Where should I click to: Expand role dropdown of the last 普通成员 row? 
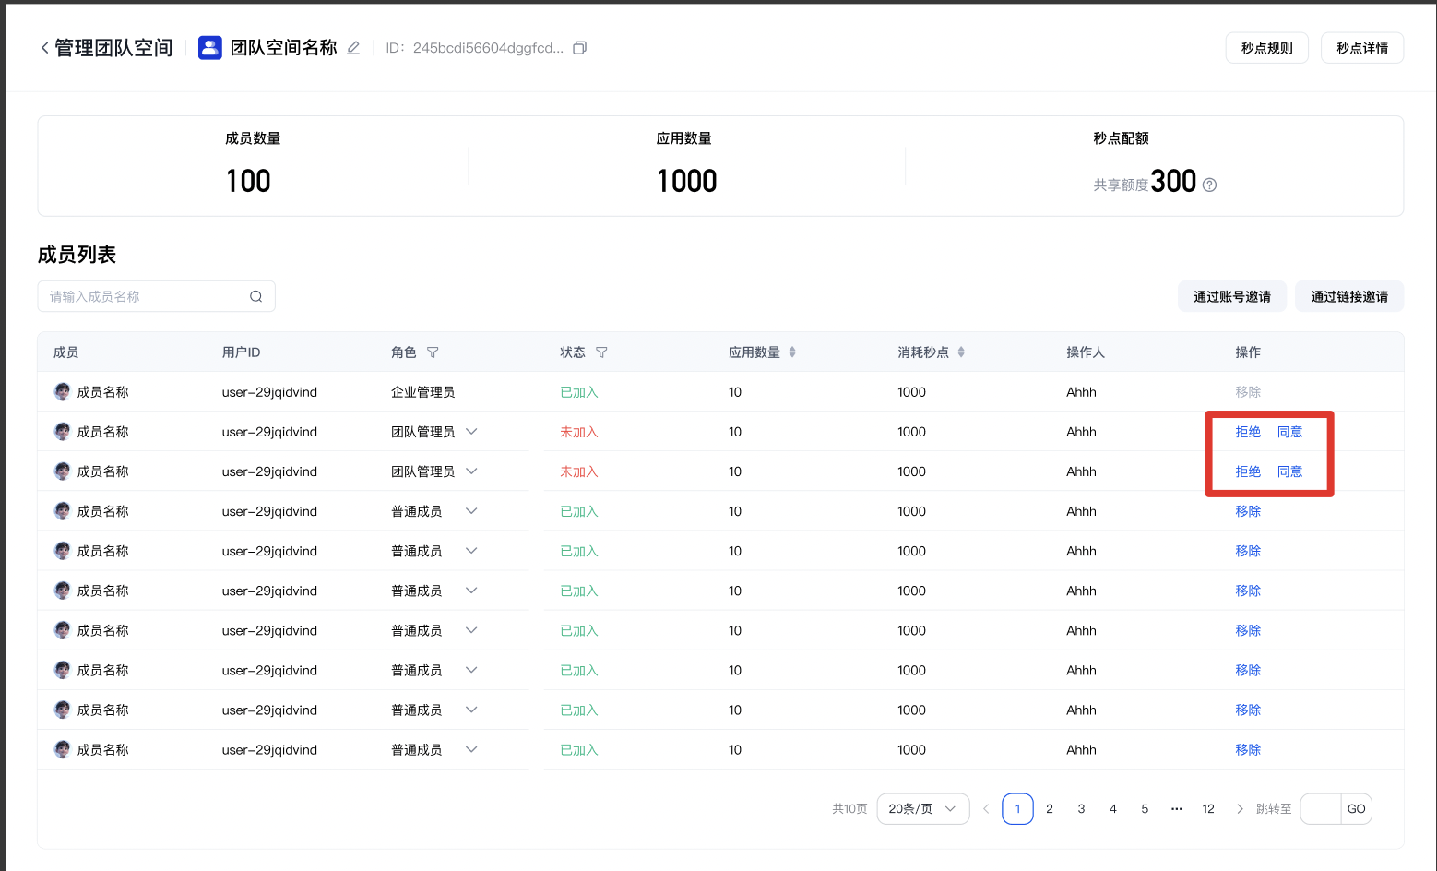(x=471, y=750)
